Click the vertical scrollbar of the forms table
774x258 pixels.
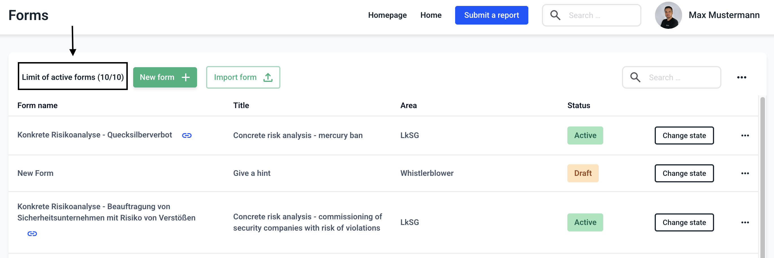(762, 177)
